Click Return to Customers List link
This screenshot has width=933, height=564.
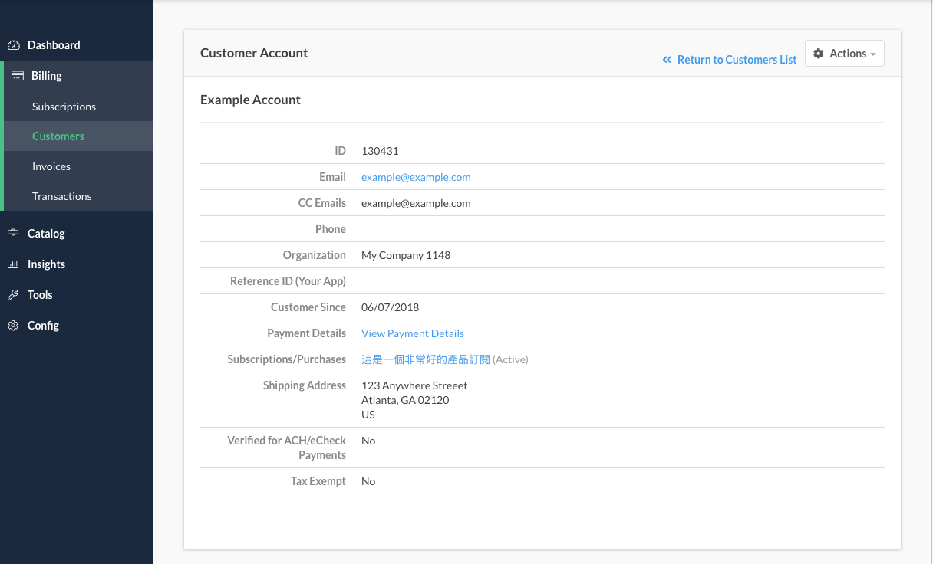tap(737, 60)
